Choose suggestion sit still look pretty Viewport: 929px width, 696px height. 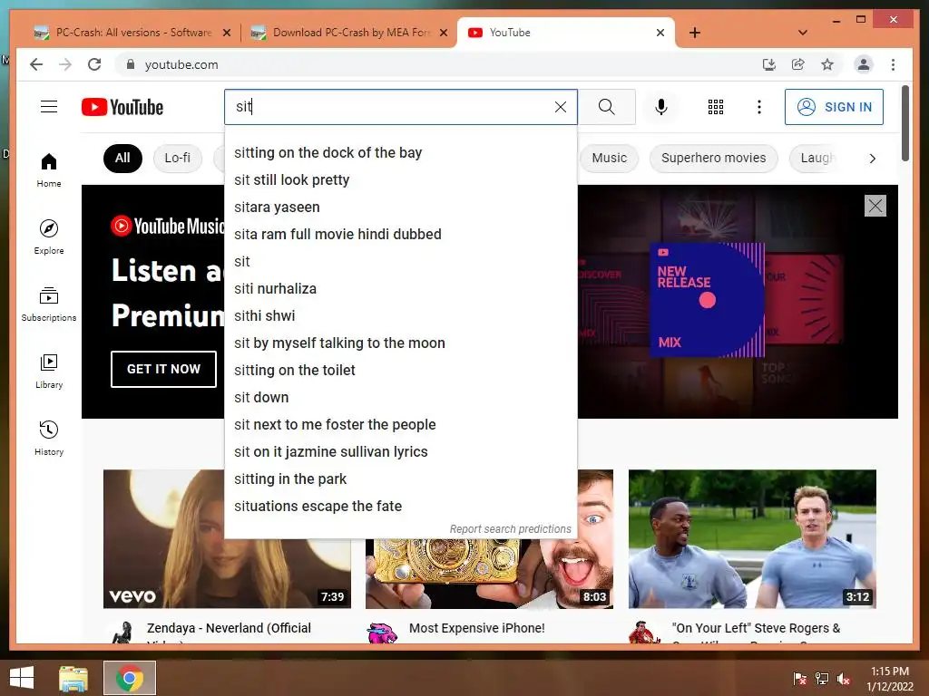tap(400, 180)
